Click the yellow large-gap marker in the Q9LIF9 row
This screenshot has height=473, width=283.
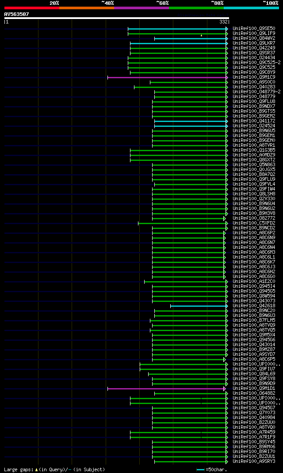pyautogui.click(x=201, y=35)
